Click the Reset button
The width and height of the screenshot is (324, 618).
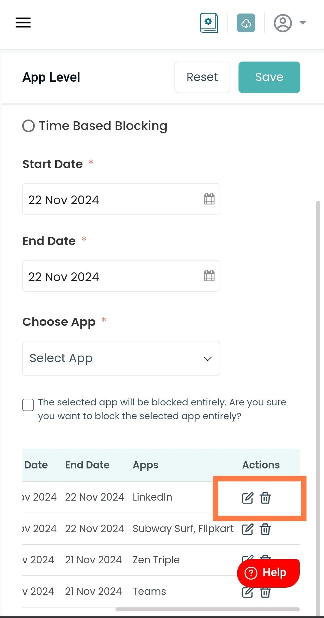tap(202, 77)
